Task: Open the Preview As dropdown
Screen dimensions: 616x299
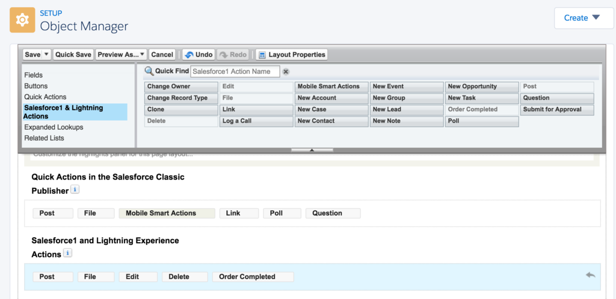Action: tap(122, 55)
